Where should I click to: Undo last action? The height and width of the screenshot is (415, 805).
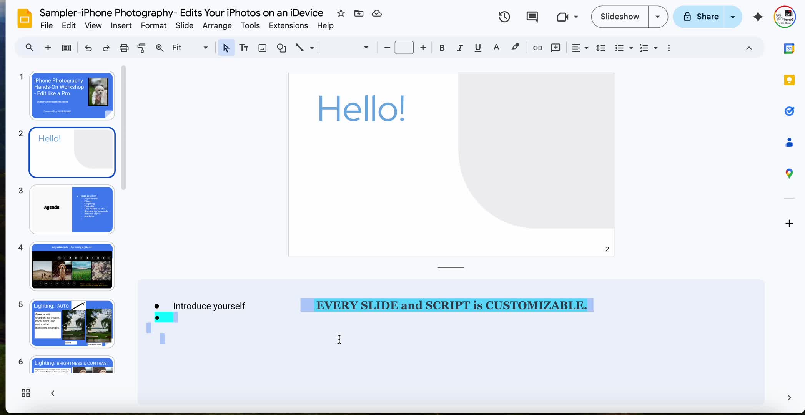(x=88, y=48)
